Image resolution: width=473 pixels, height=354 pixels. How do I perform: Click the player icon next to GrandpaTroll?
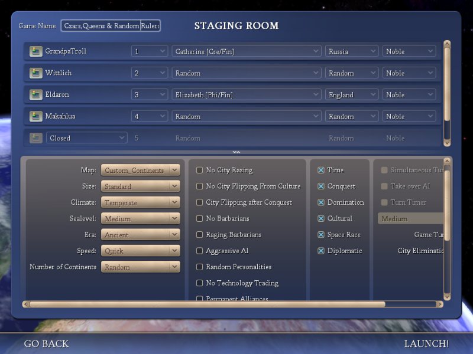tap(35, 51)
